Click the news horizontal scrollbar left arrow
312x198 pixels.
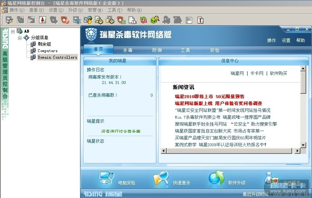click(x=163, y=151)
